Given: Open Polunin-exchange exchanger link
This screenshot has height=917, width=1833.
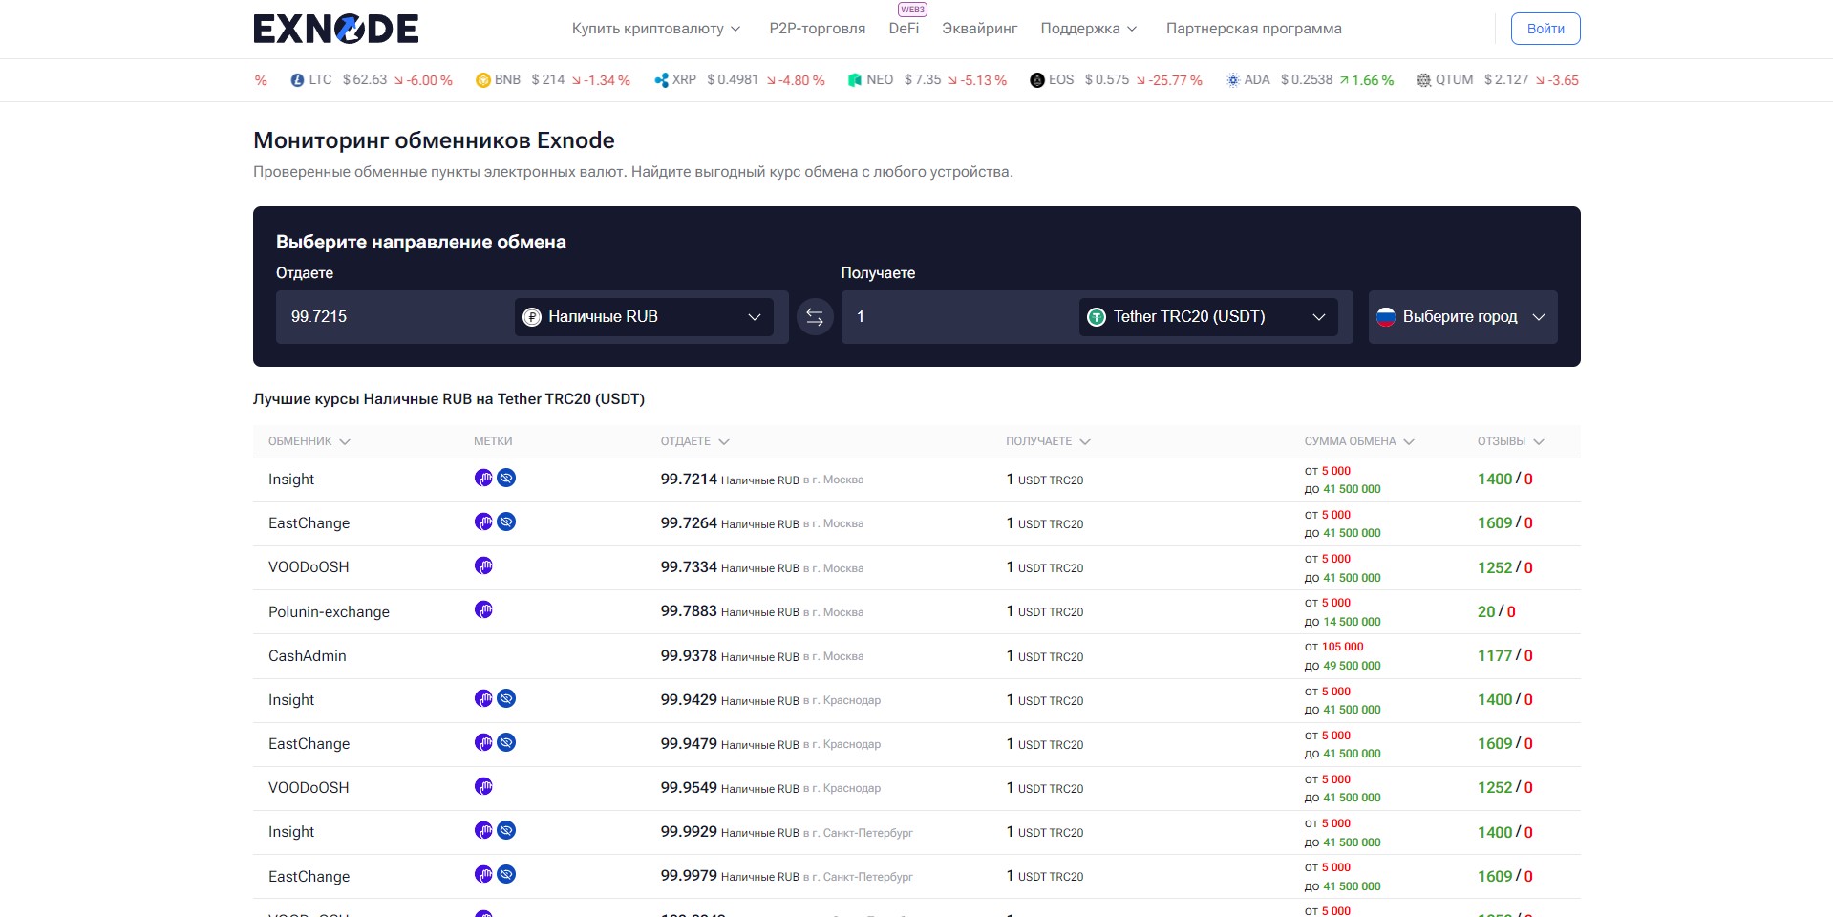Looking at the screenshot, I should click(x=329, y=612).
